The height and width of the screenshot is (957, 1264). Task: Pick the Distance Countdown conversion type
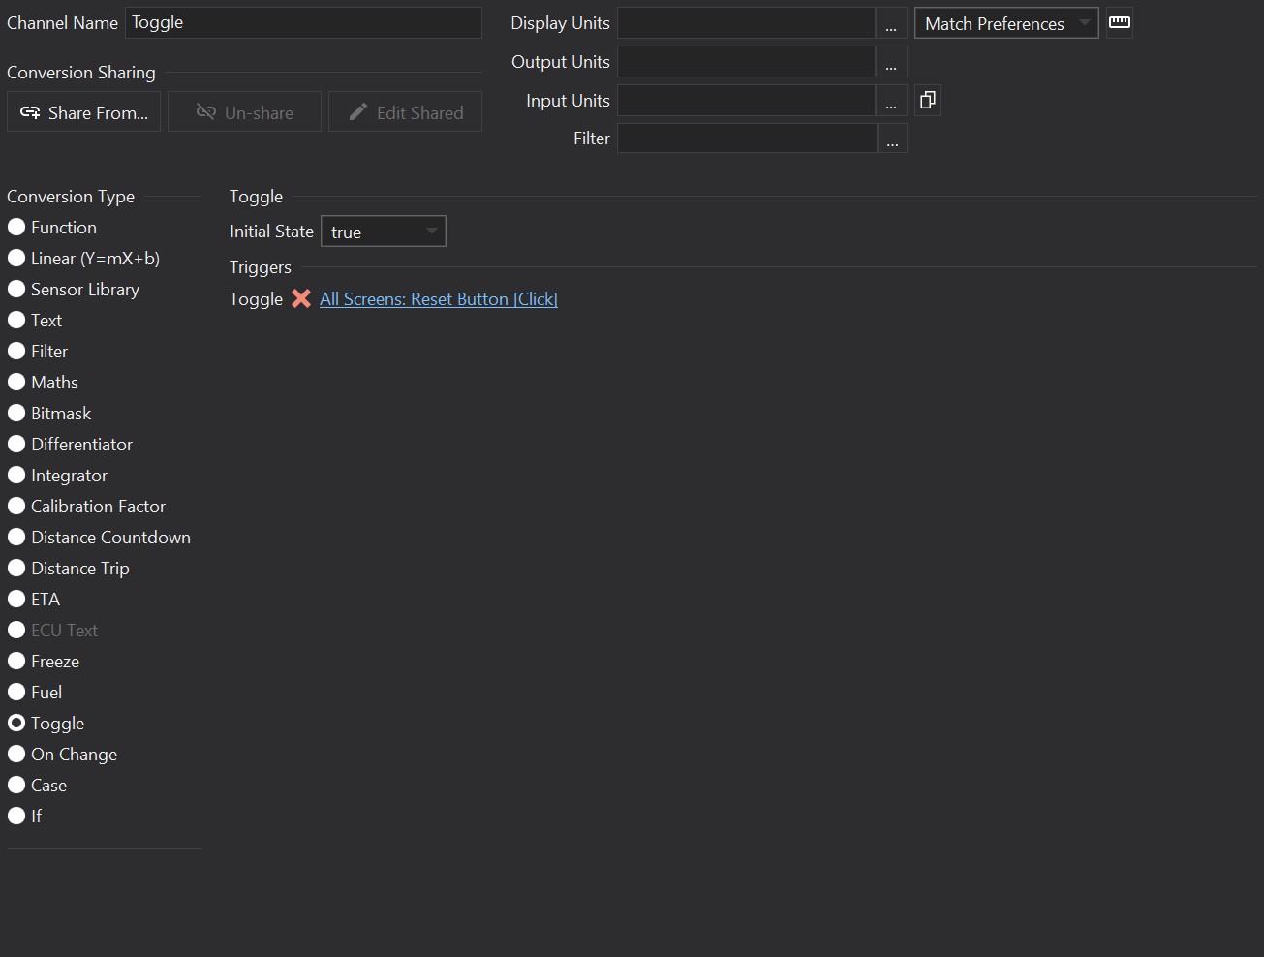[x=16, y=538]
